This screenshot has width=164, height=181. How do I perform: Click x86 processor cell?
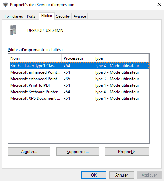[x=67, y=79]
